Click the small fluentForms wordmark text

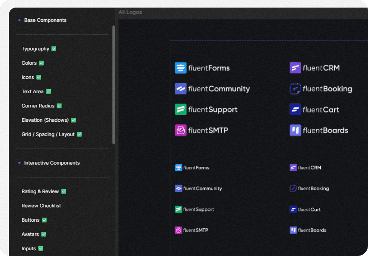(x=196, y=168)
